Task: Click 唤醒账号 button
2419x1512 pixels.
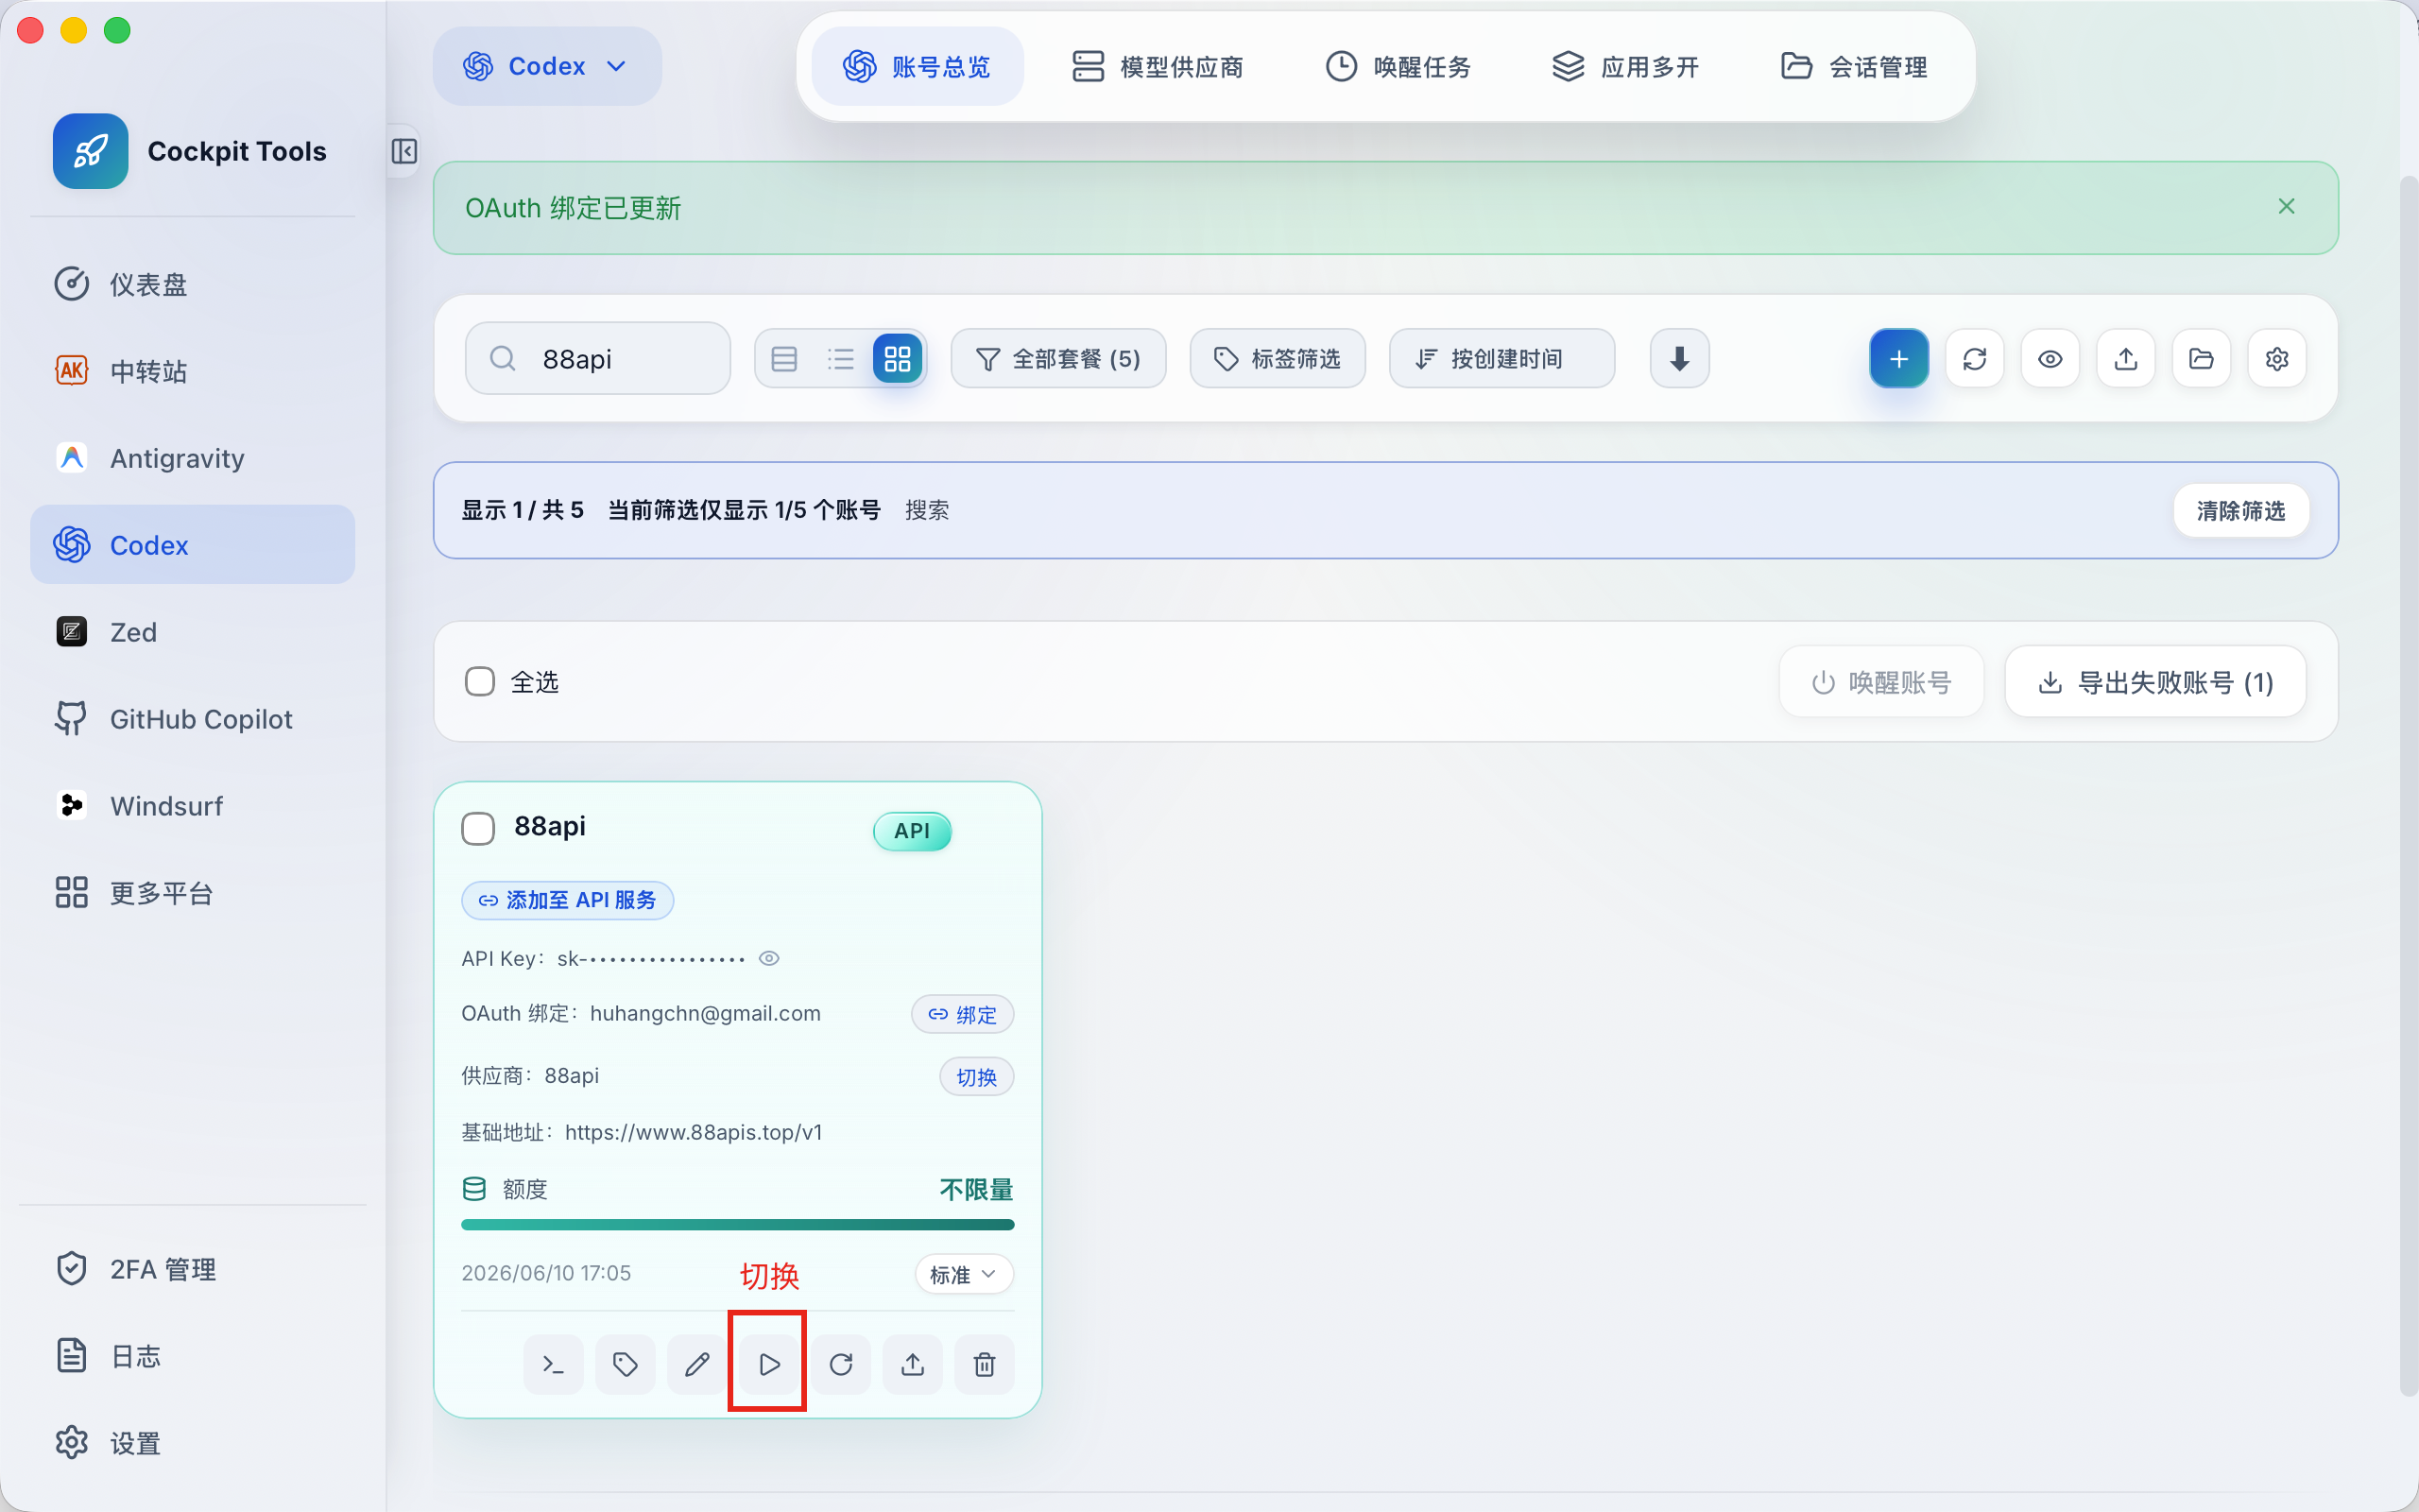Action: pyautogui.click(x=1881, y=682)
